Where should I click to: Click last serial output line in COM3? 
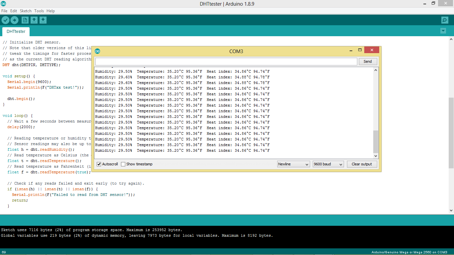coord(182,150)
